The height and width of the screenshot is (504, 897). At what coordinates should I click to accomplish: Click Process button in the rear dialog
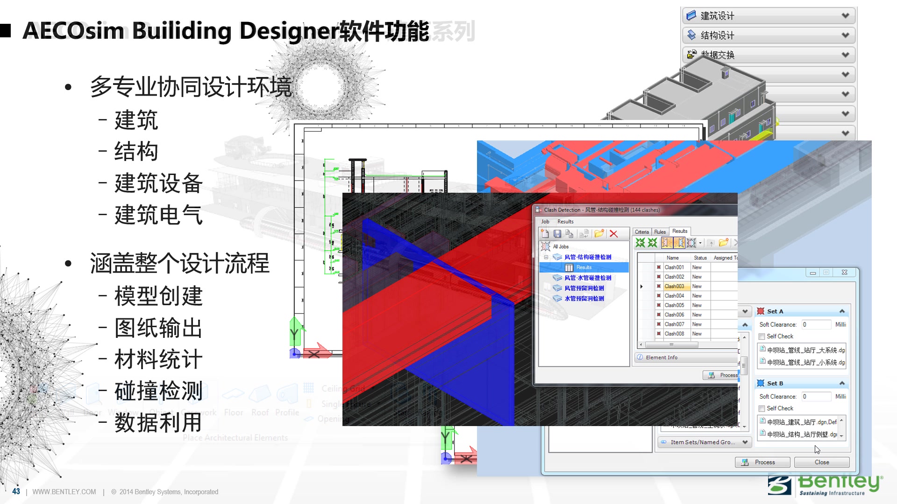[x=762, y=462]
